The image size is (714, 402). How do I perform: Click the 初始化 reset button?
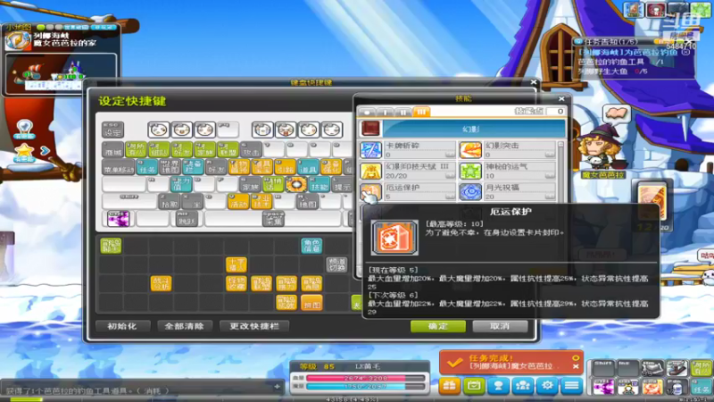(x=122, y=326)
